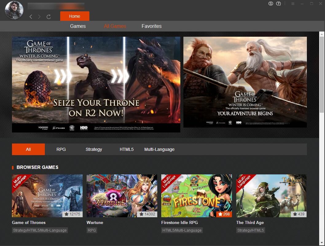Viewport: 325px width, 246px height.
Task: Click Firestone's orange star rating badge
Action: pyautogui.click(x=223, y=214)
